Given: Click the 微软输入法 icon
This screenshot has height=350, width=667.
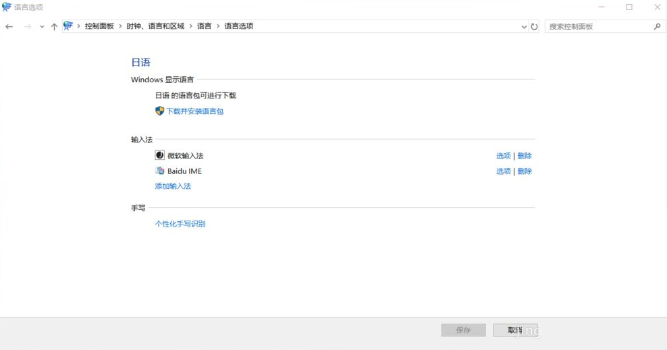Looking at the screenshot, I should click(x=160, y=155).
